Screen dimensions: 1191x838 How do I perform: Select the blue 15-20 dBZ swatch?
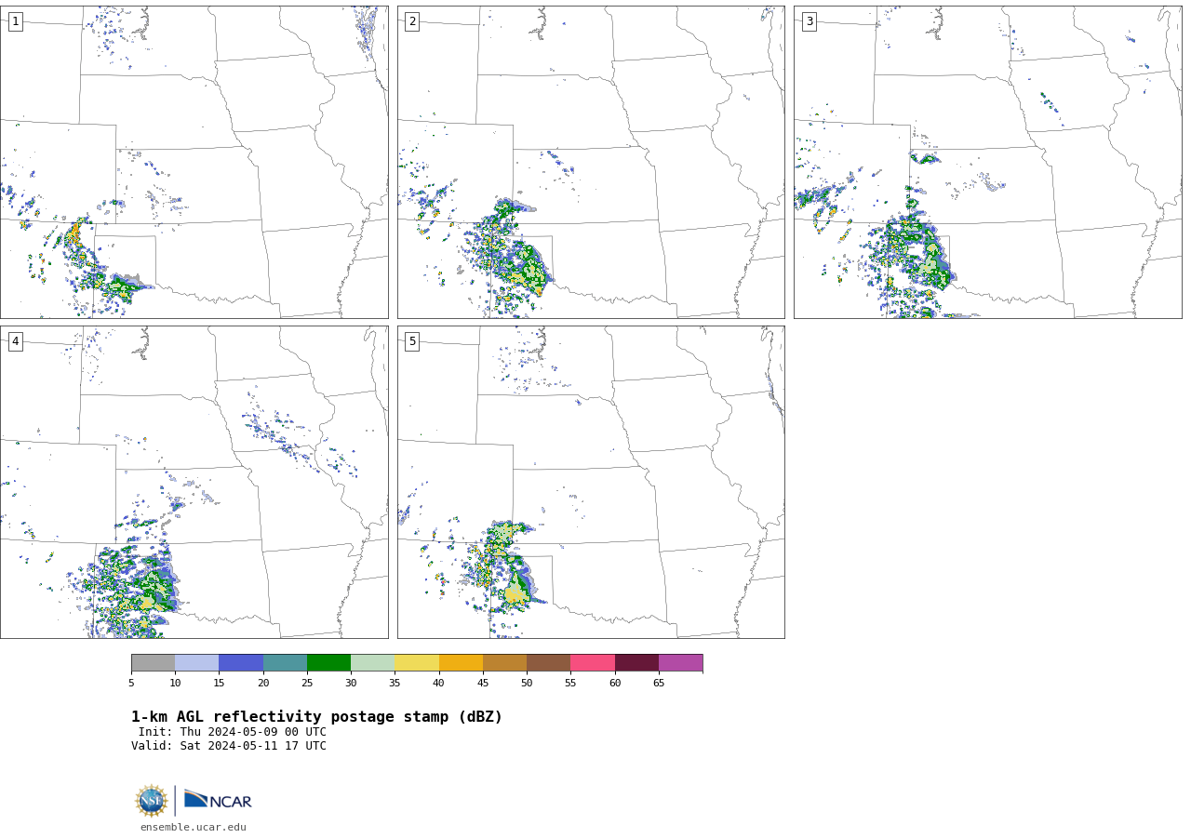pos(241,663)
